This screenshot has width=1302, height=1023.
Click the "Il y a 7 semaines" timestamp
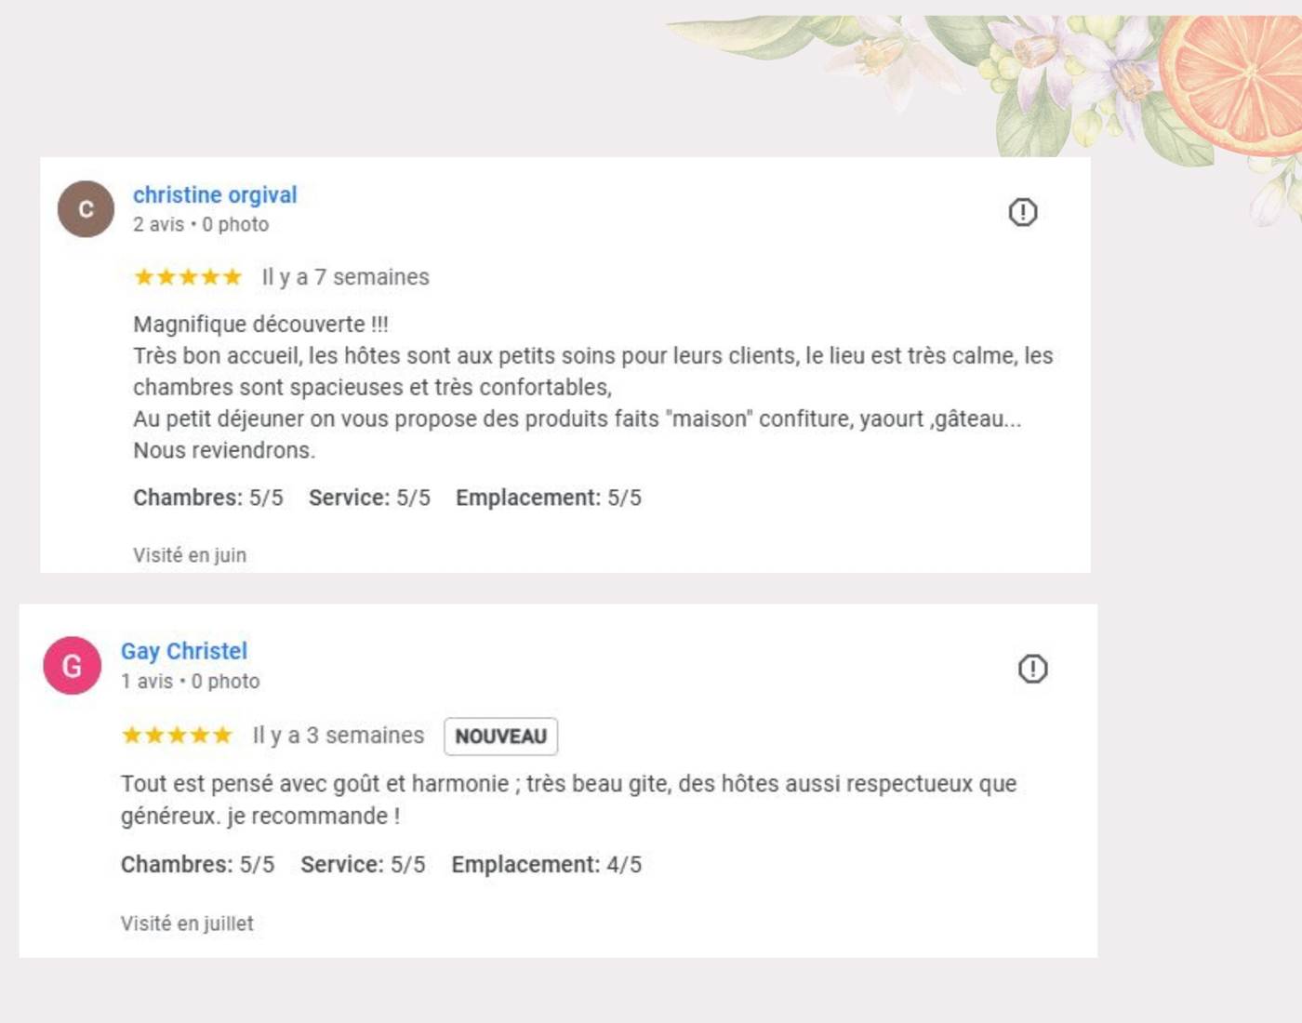(345, 277)
